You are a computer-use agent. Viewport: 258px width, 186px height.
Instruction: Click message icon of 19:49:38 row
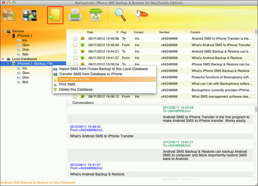[83, 39]
